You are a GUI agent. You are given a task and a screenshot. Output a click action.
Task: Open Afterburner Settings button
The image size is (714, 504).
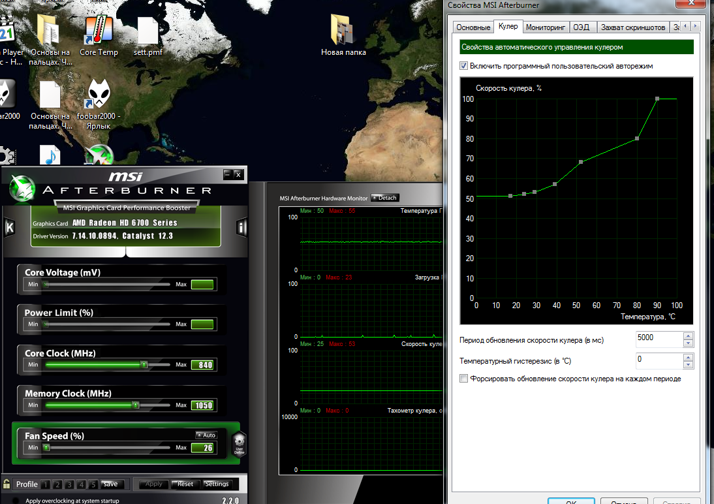click(217, 484)
